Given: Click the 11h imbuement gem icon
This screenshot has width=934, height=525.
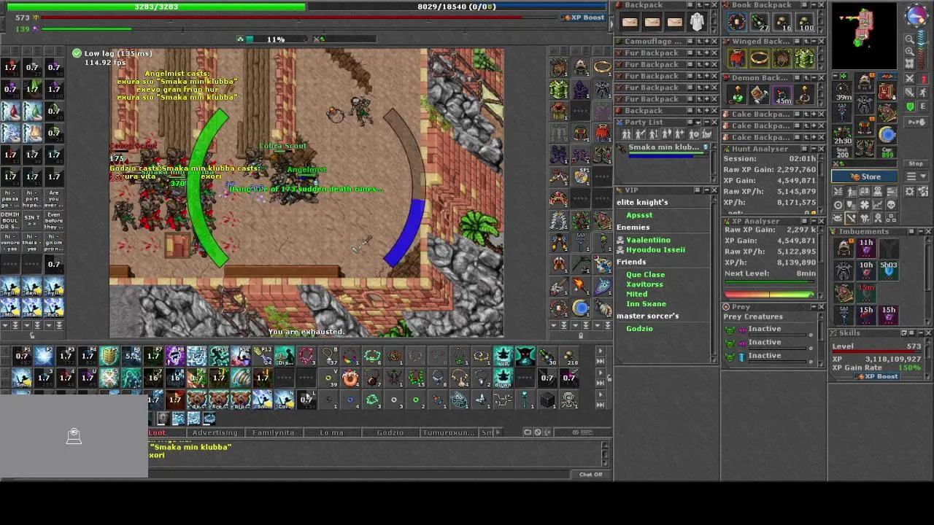Looking at the screenshot, I should click(x=866, y=248).
